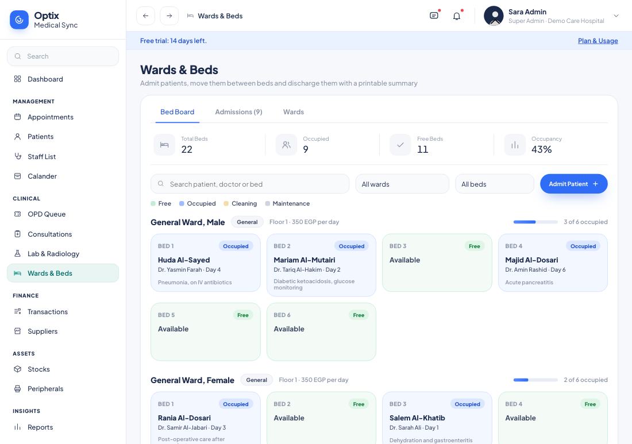The image size is (632, 444).
Task: Open the messages chat icon
Action: tap(434, 16)
